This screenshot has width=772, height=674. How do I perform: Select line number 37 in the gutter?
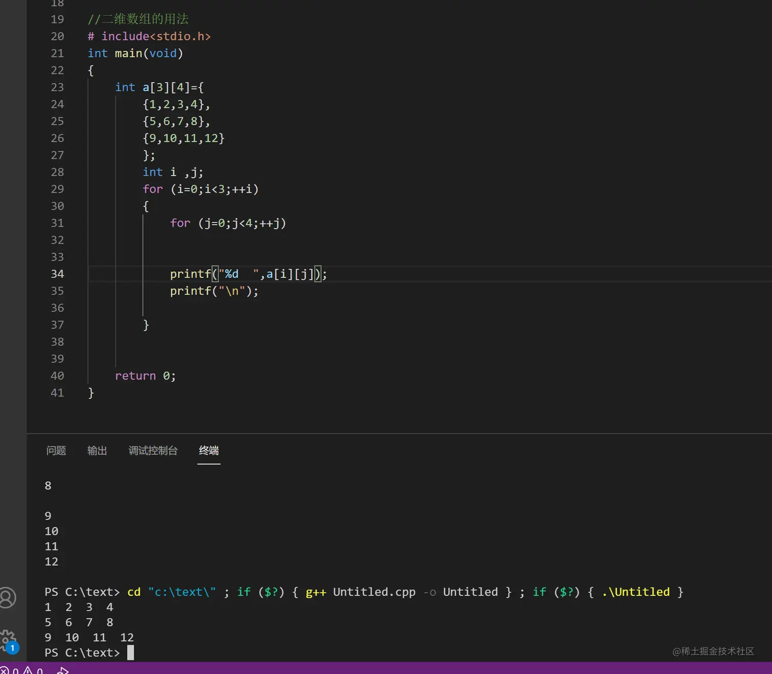tap(57, 325)
